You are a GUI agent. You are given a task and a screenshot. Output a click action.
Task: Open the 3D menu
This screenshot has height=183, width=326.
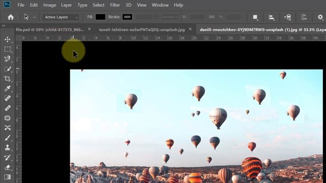pyautogui.click(x=128, y=5)
